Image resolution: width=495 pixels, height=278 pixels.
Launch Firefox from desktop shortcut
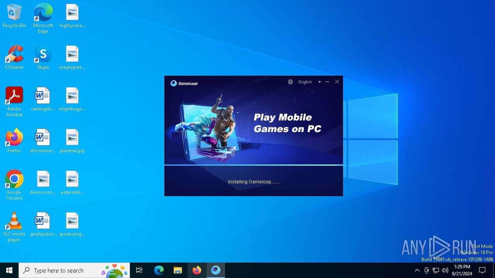(14, 141)
